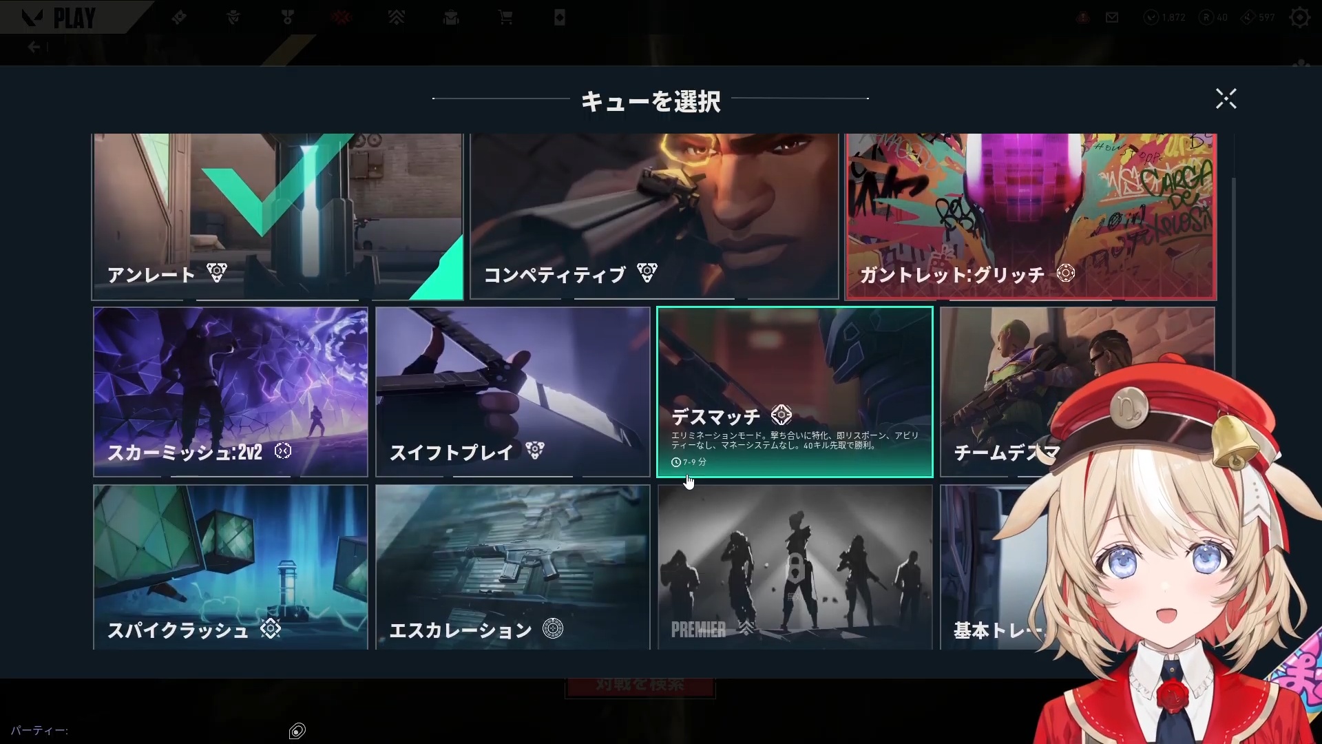Select スカーミッシュ:2v2 mode
Screen dimensions: 1322x744
tap(231, 392)
